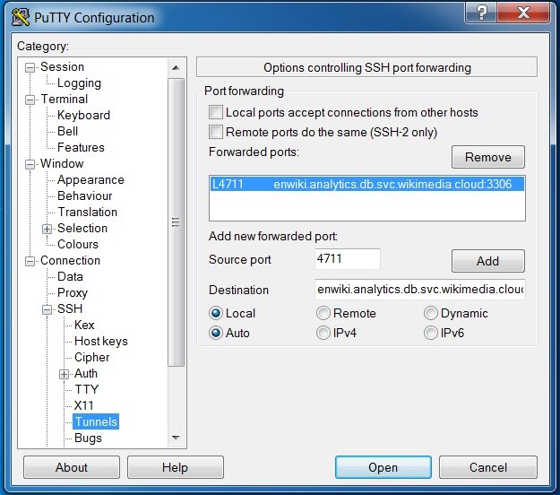Screen dimensions: 560x495
Task: Open the Proxy category
Action: [x=73, y=292]
